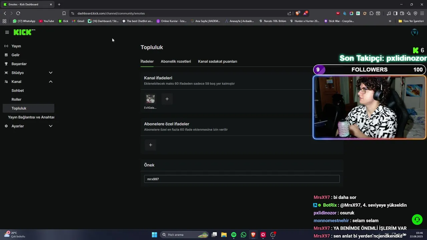
Task: Click the Hızlı arama taskbar search box
Action: [x=185, y=235]
